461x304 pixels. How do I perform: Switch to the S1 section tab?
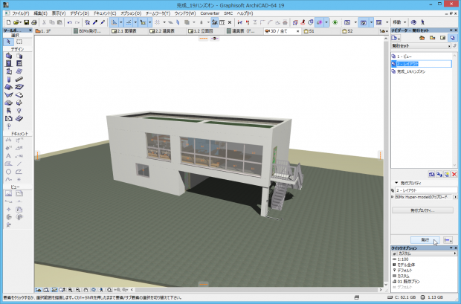click(x=321, y=31)
